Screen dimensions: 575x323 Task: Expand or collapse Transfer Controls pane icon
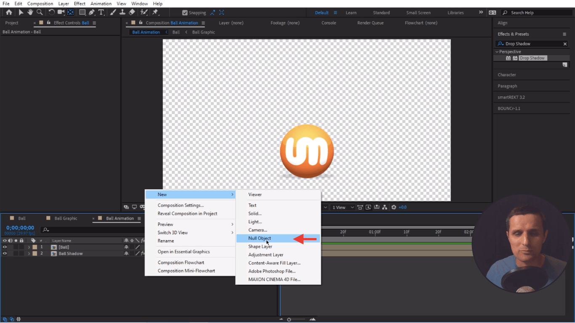point(12,319)
